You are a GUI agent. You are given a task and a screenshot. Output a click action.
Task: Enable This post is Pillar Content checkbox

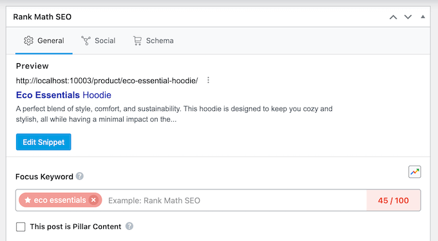tap(21, 227)
